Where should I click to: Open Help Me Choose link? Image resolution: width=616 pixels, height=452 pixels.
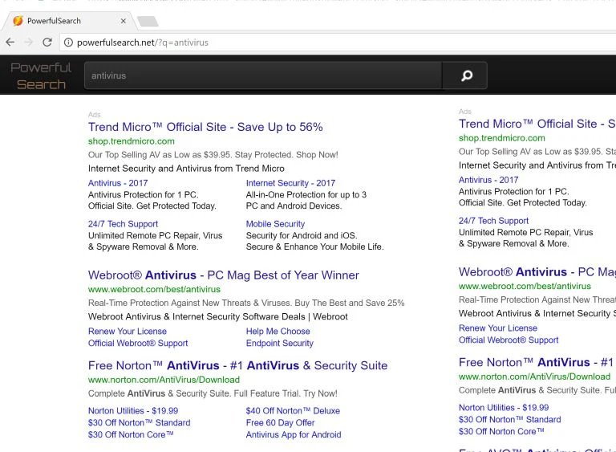tap(278, 332)
